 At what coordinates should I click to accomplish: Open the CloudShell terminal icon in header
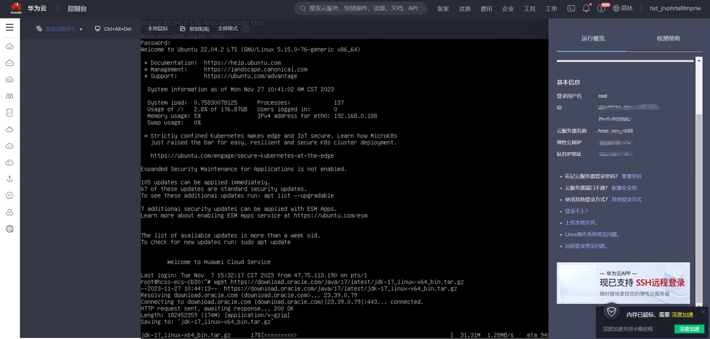point(571,8)
